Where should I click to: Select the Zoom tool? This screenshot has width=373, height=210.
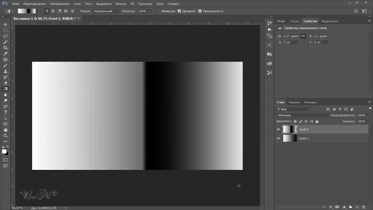pyautogui.click(x=5, y=135)
